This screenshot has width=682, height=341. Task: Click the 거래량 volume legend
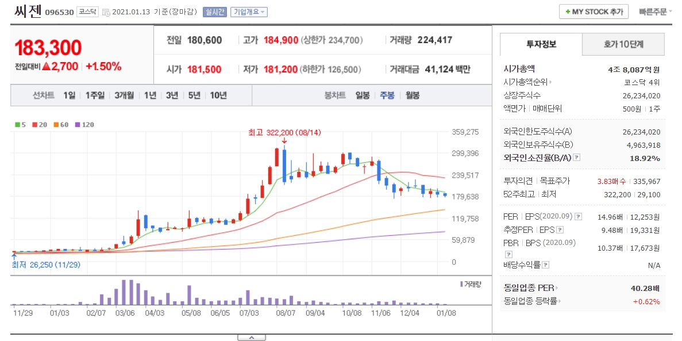[470, 285]
